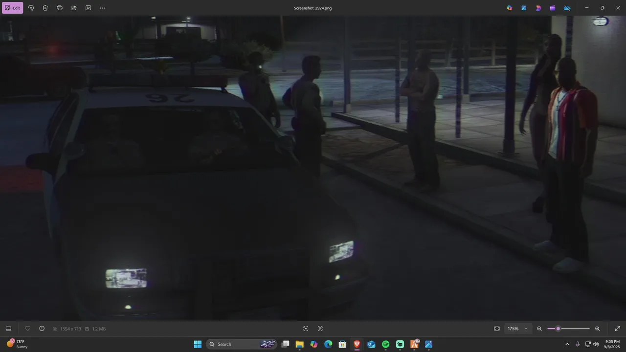Viewport: 626px width, 352px height.
Task: Open the 9:05 PM clock and calendar
Action: point(612,344)
